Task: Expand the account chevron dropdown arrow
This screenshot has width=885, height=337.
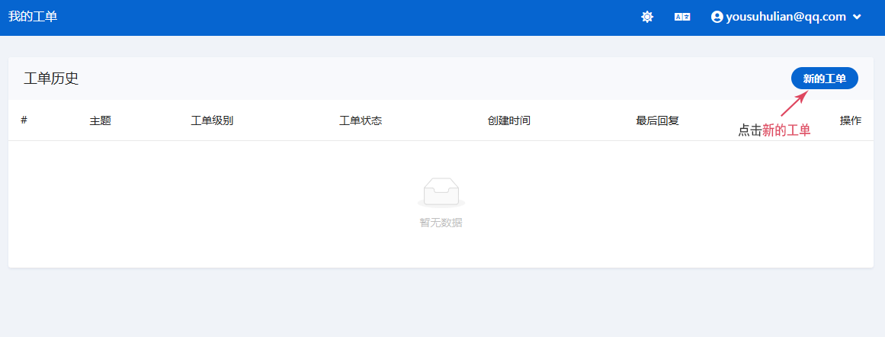Action: coord(857,17)
